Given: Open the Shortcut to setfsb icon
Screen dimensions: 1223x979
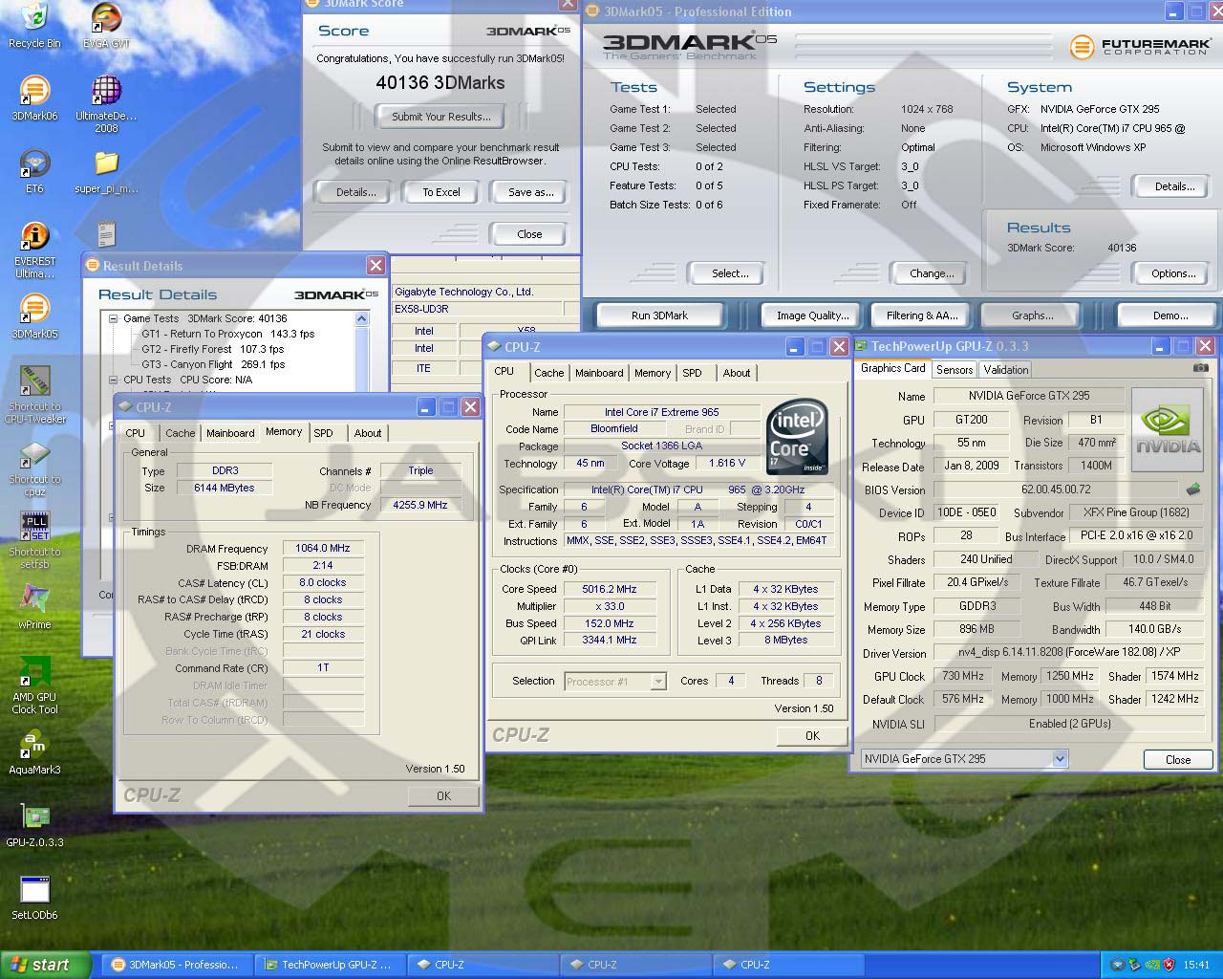Looking at the screenshot, I should (x=34, y=541).
